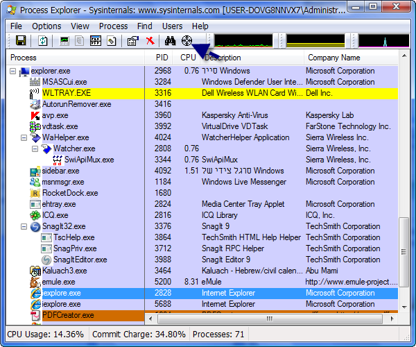Click the explorer.exe process icon
Viewport: 416px width, 347px height.
click(24, 71)
